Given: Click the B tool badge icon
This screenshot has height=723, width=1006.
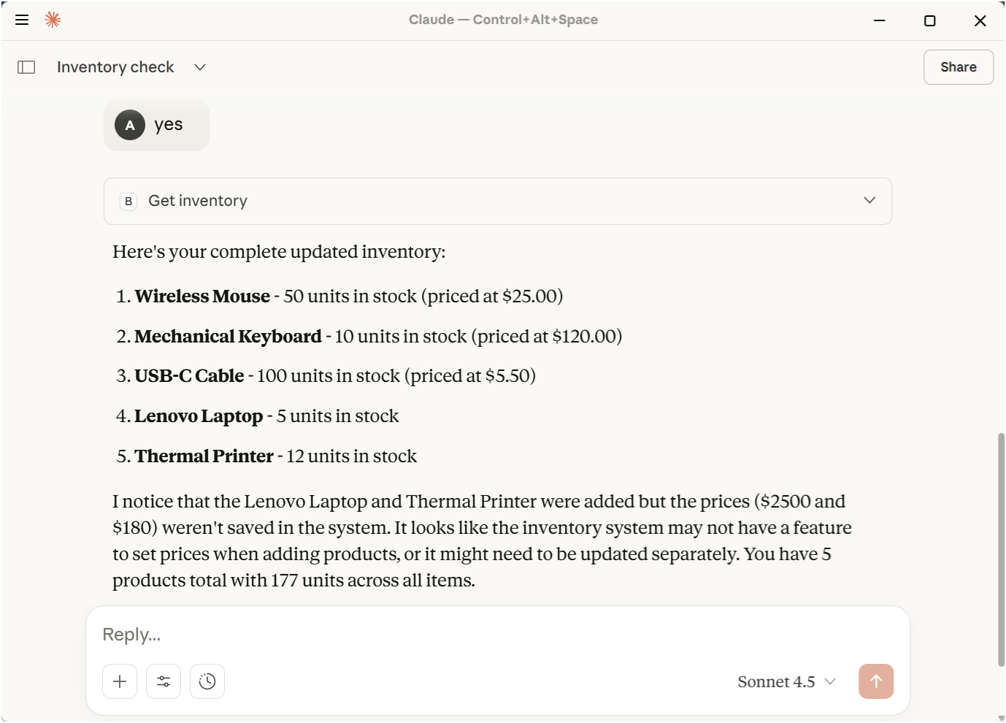Looking at the screenshot, I should 128,201.
